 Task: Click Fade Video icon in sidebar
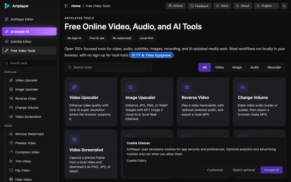(11, 179)
